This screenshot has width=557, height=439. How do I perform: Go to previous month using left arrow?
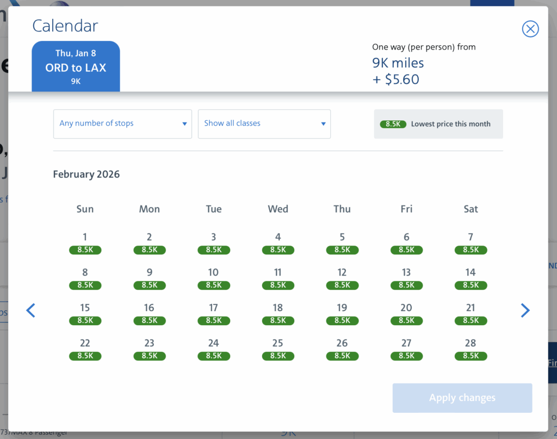31,310
